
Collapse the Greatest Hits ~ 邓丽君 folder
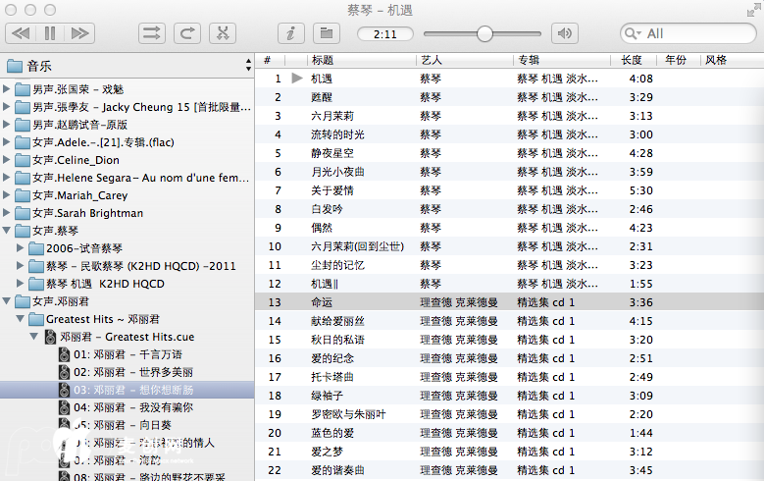tap(22, 319)
